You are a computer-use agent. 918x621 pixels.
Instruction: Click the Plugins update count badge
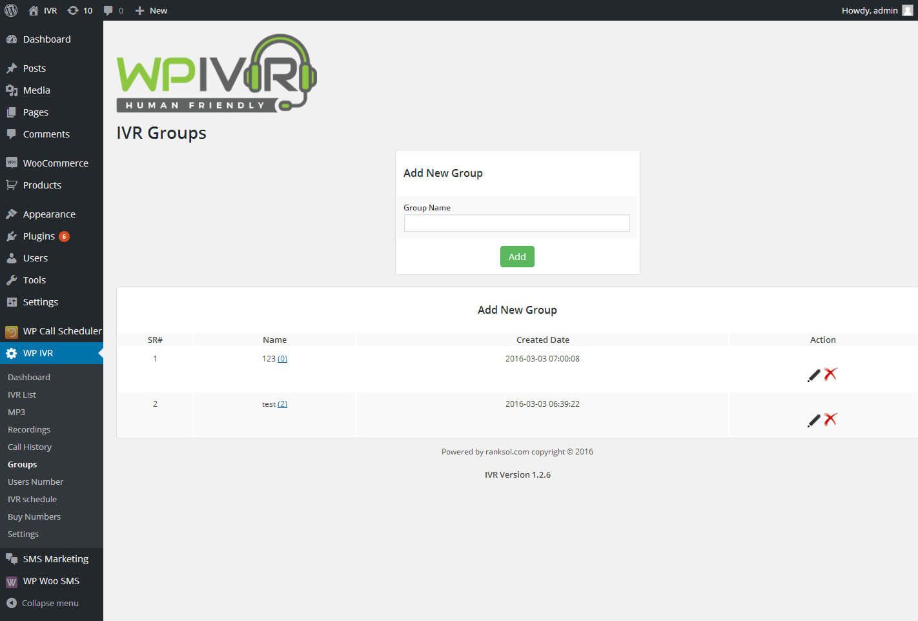64,236
